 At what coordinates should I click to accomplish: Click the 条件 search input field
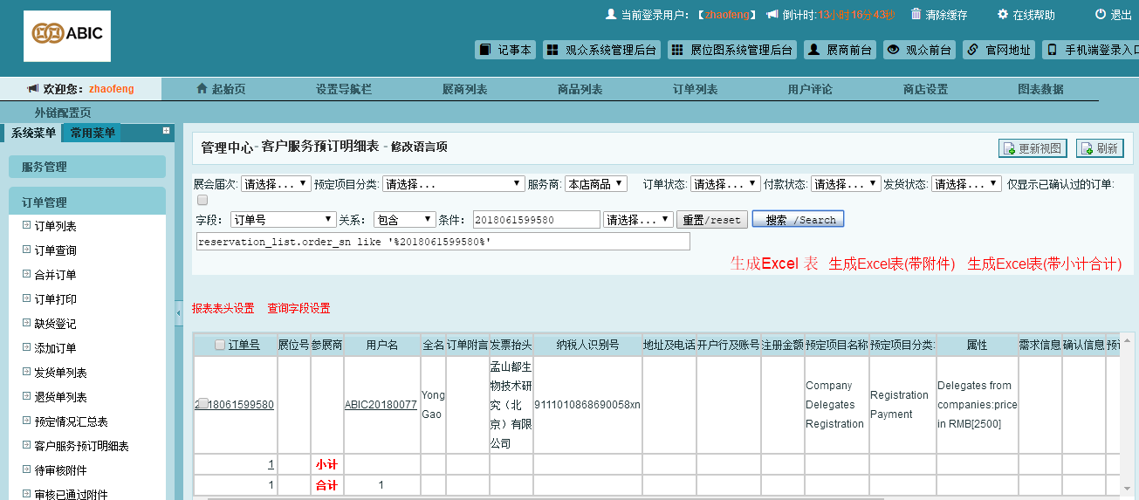[536, 220]
